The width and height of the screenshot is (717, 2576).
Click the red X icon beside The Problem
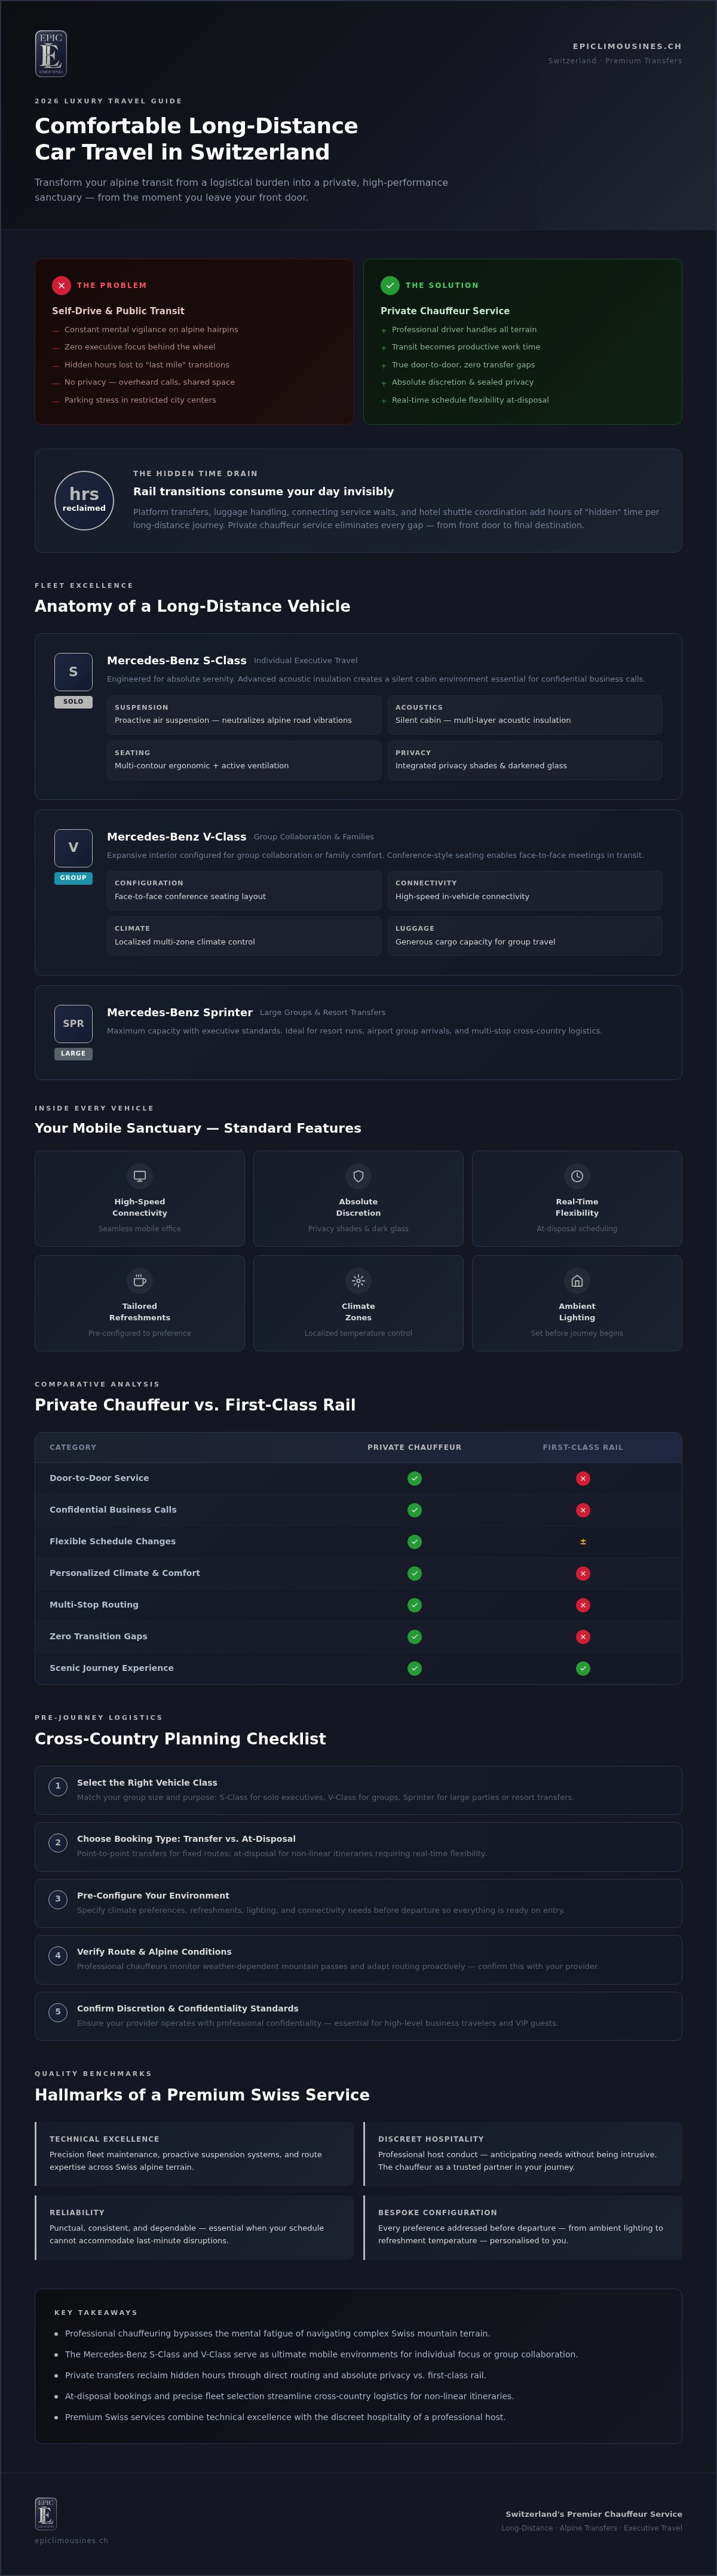[x=61, y=285]
